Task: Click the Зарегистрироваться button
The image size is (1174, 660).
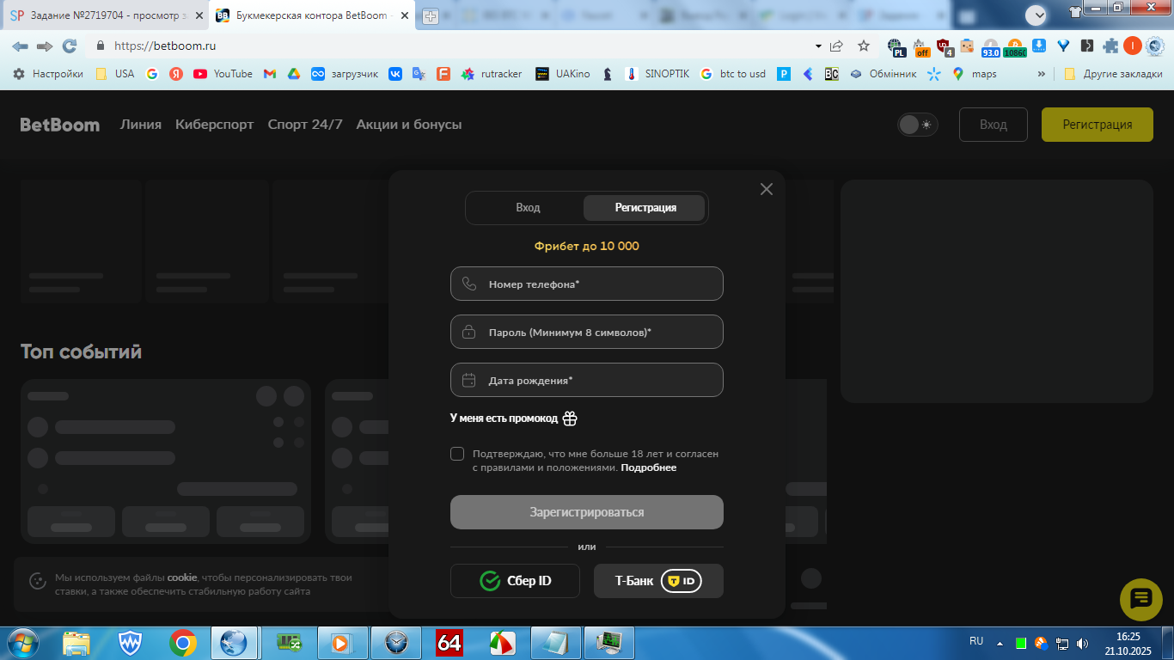Action: coord(587,512)
